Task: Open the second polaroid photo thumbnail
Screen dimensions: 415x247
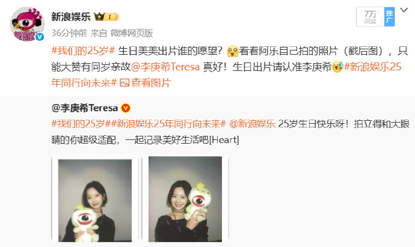Action: [185, 199]
